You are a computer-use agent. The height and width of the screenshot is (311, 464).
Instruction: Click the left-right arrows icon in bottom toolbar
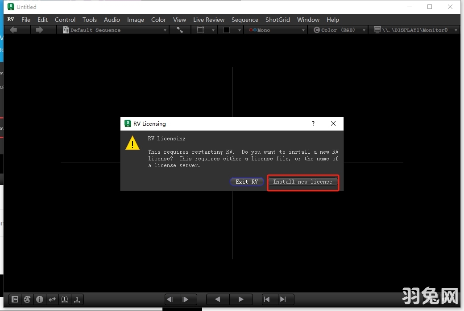click(x=52, y=299)
